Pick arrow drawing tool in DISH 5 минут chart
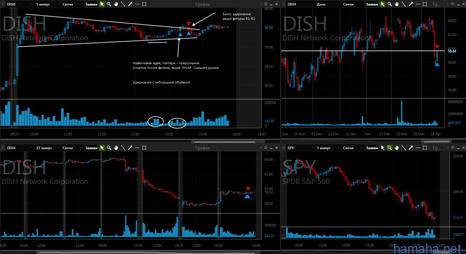 [130, 4]
